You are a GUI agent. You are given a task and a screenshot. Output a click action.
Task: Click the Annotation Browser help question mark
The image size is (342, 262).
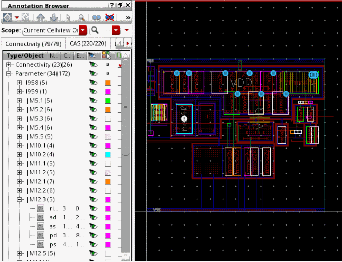[111, 5]
